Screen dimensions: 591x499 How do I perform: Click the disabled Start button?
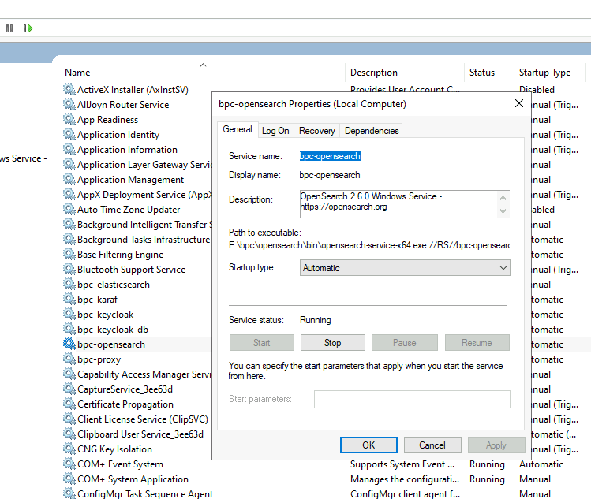pyautogui.click(x=262, y=343)
